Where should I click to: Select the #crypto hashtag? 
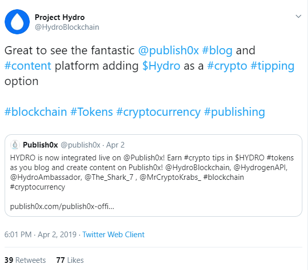[227, 66]
